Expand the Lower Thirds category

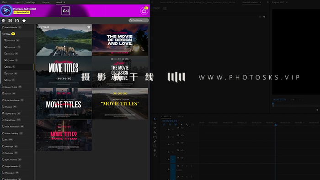pyautogui.click(x=11, y=87)
